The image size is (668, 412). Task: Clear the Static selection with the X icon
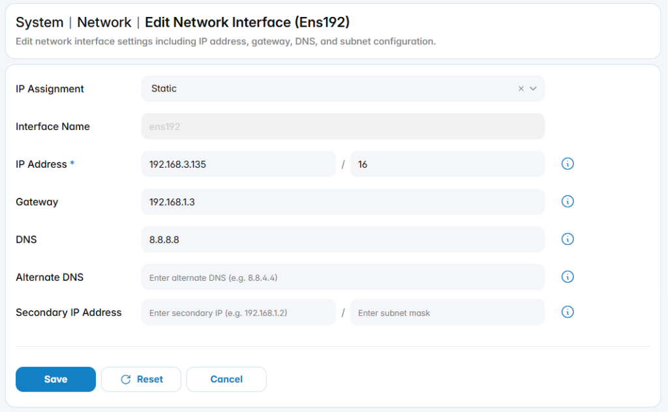click(x=521, y=89)
